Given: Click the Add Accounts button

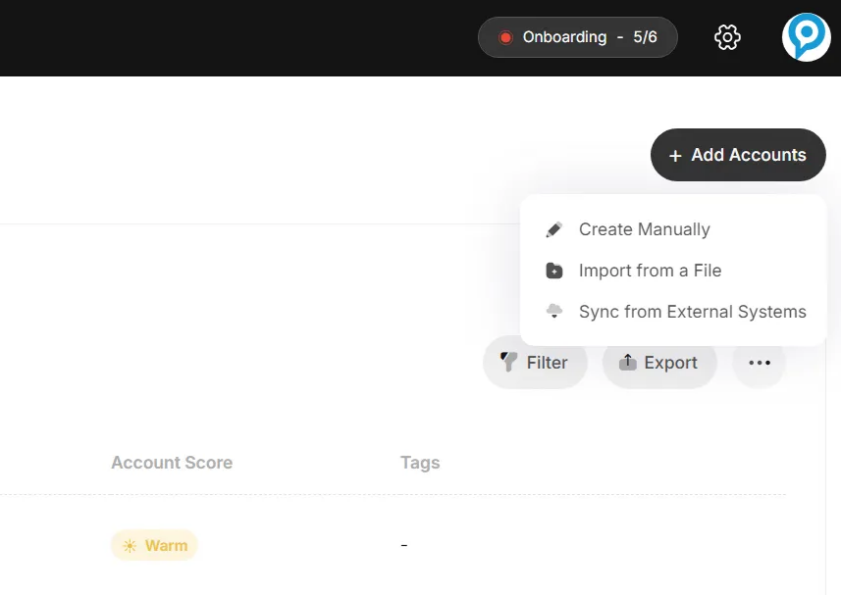Looking at the screenshot, I should tap(738, 155).
